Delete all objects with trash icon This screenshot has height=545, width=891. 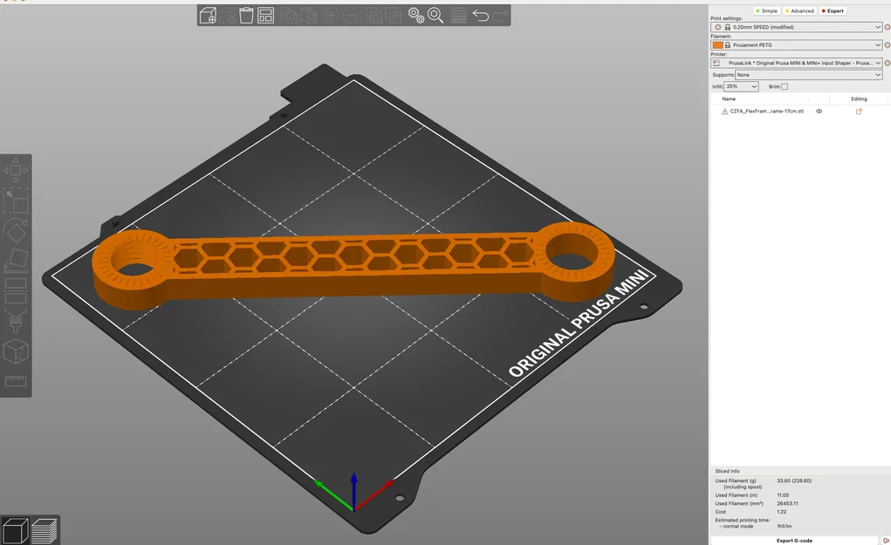246,16
